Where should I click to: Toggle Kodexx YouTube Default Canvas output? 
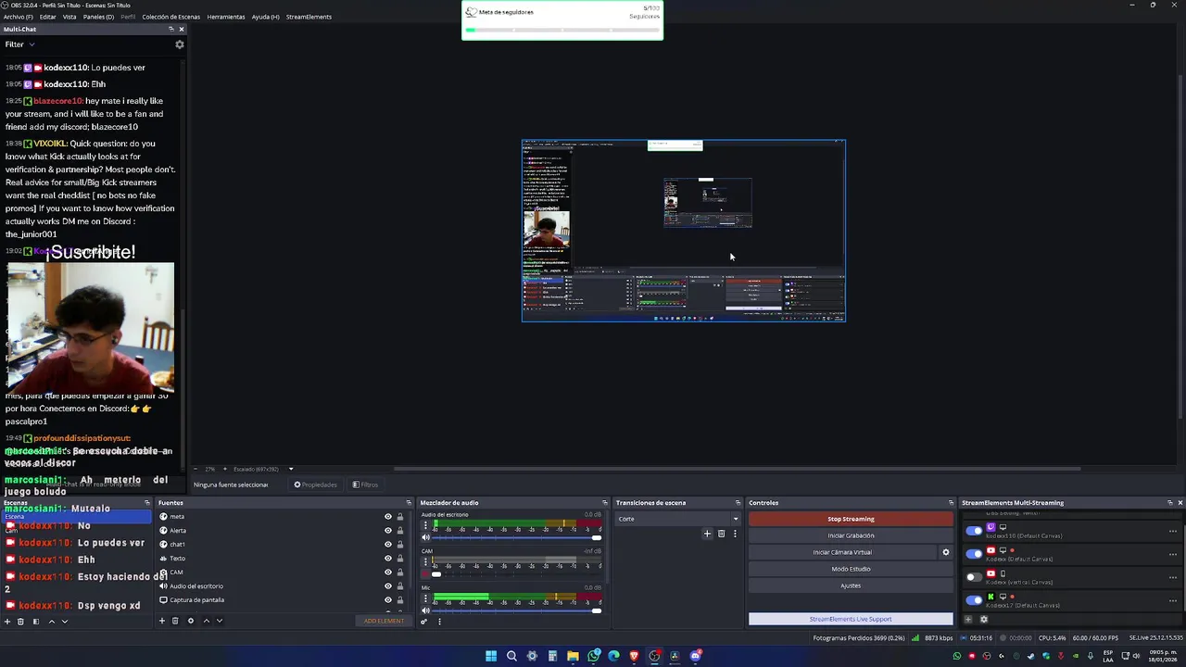(974, 553)
